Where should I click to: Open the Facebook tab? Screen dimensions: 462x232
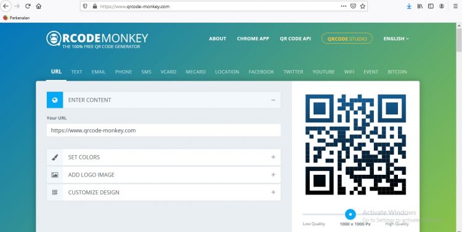(261, 72)
